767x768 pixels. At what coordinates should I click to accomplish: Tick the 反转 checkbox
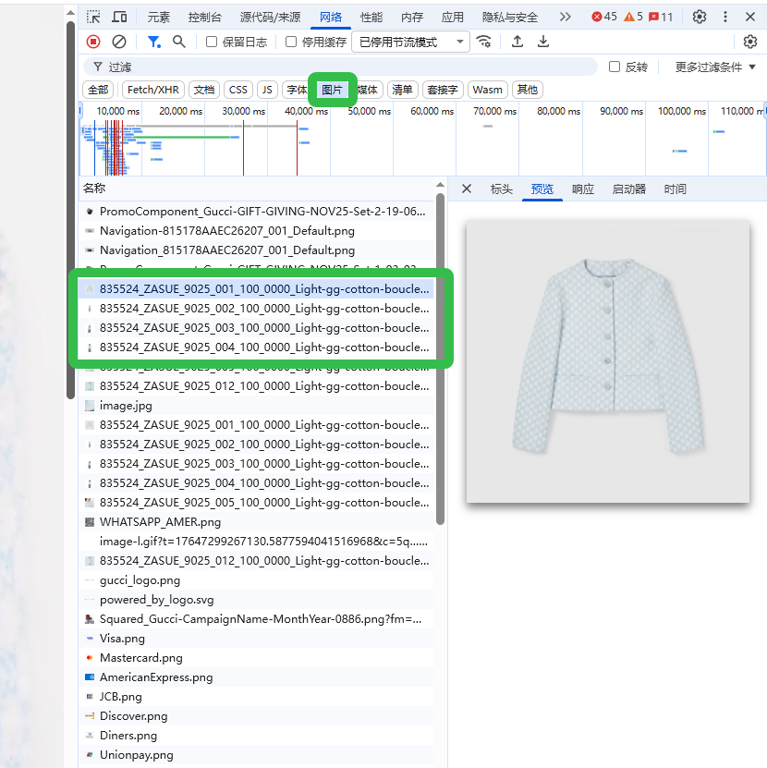pos(615,67)
